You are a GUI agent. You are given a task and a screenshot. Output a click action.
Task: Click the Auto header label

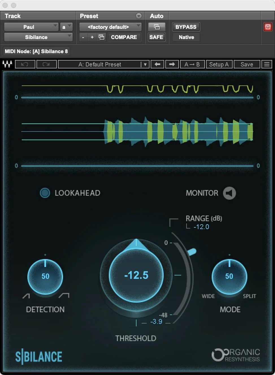coord(157,16)
